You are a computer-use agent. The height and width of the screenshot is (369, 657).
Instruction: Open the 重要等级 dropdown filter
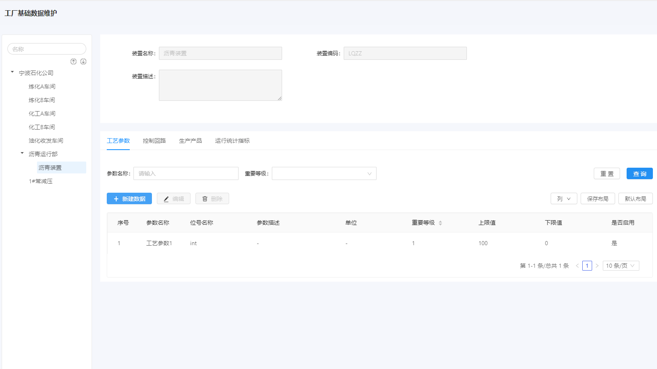coord(324,173)
